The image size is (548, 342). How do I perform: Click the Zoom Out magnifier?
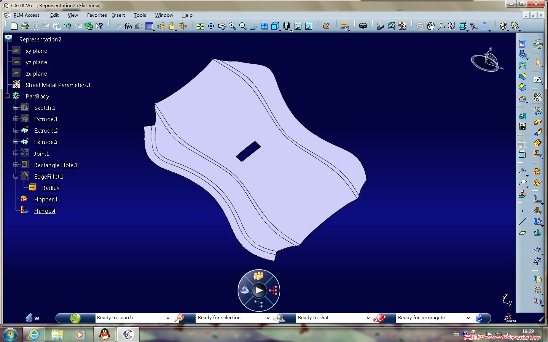pos(243,26)
